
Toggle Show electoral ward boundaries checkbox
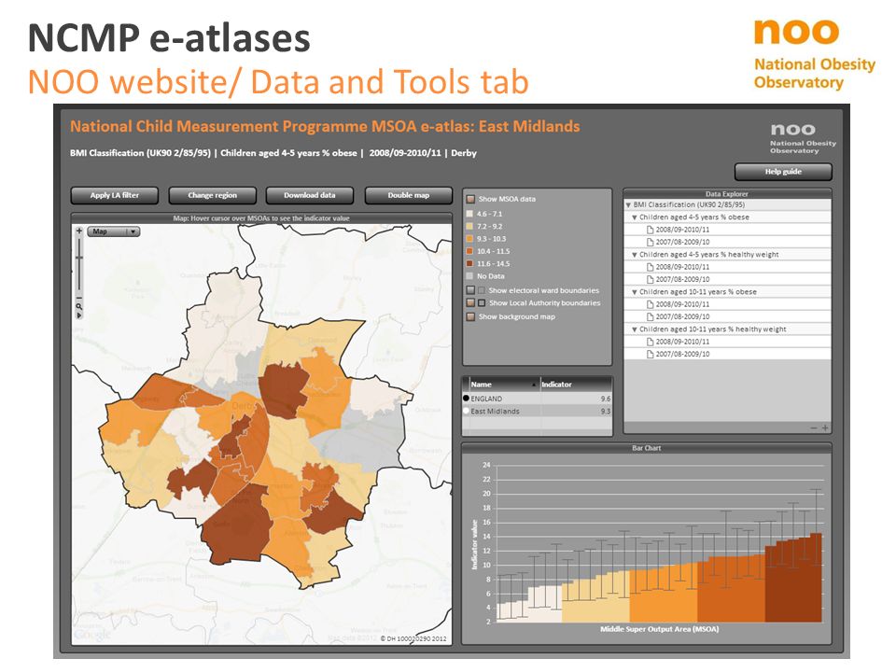[x=470, y=290]
